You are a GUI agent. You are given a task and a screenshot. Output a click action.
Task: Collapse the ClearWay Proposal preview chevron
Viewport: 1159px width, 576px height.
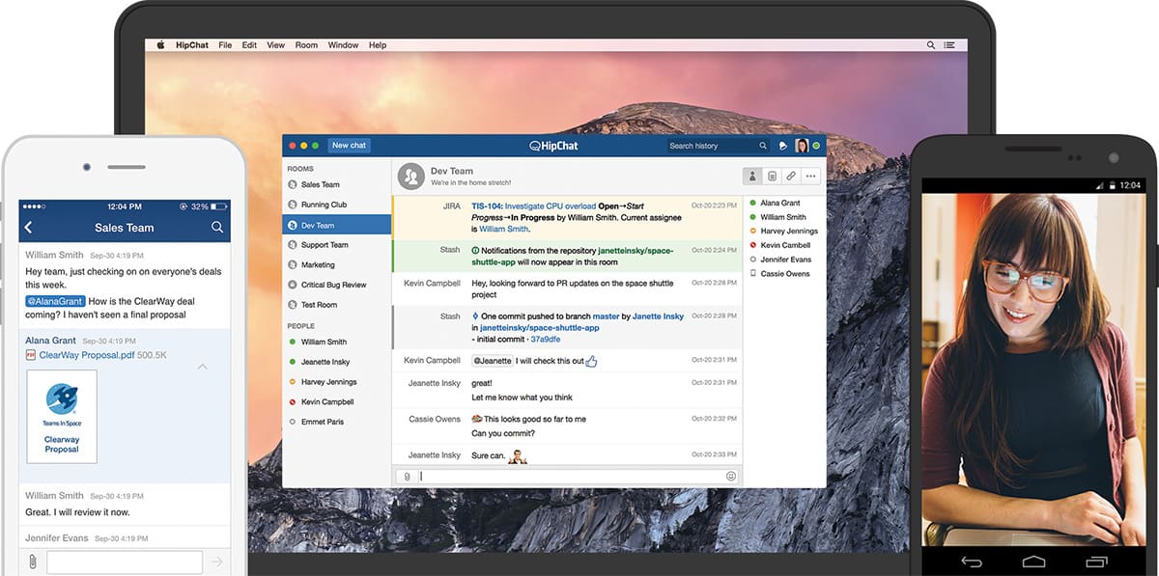[202, 367]
